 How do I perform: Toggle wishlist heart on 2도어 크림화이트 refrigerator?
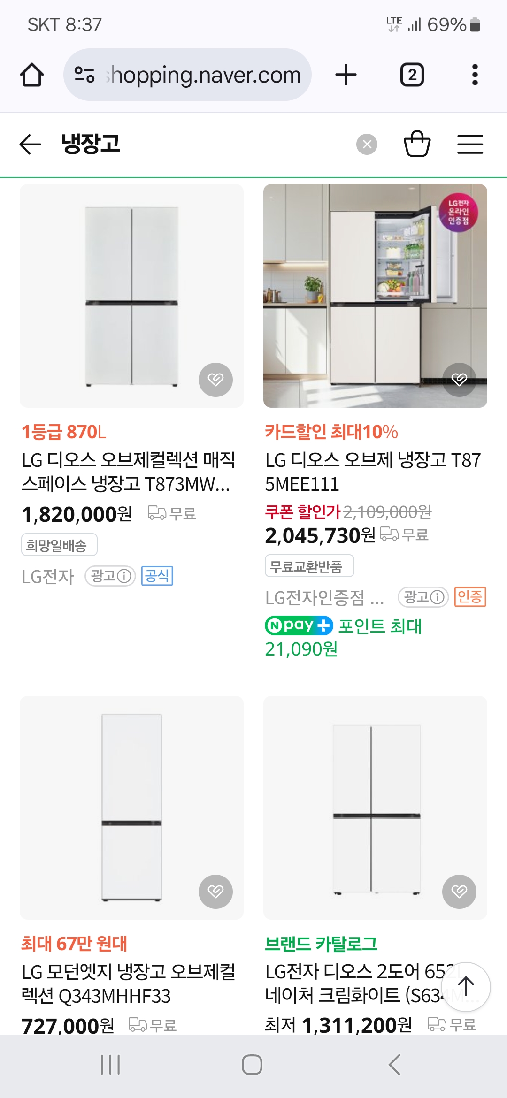pos(459,892)
